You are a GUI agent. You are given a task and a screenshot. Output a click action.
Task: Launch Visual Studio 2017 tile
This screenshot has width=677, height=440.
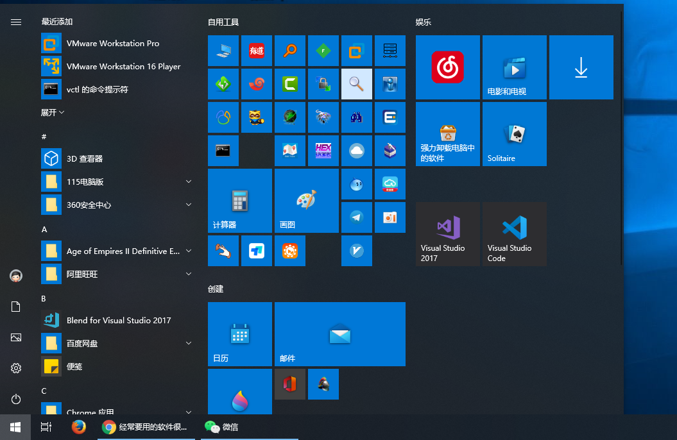[x=447, y=234]
